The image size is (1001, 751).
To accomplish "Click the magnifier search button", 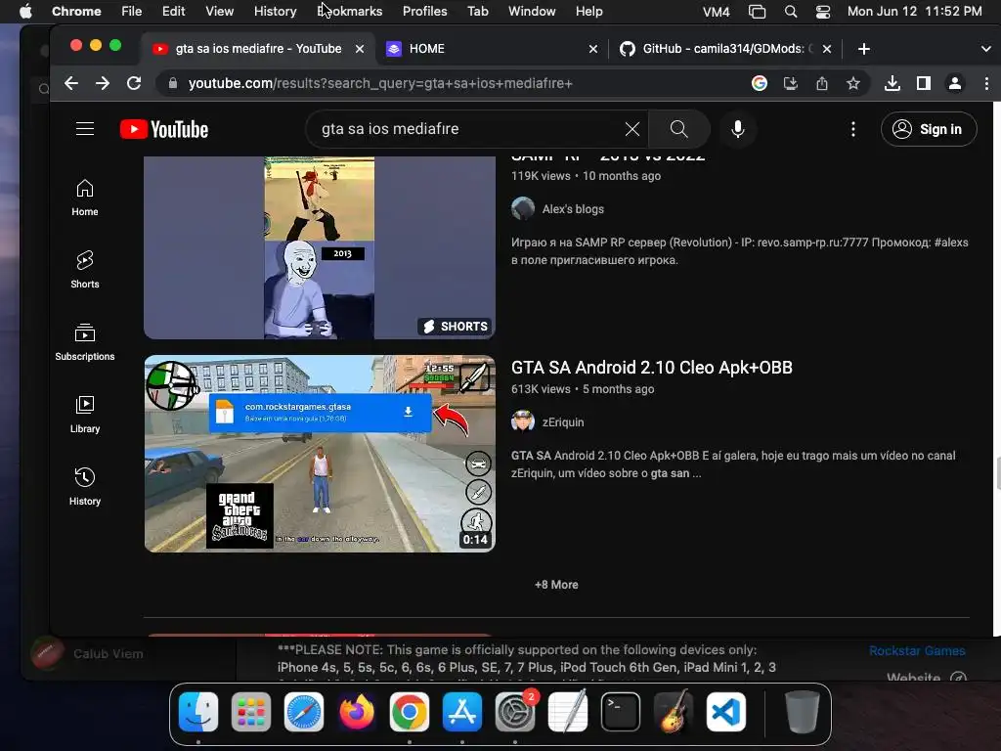I will pyautogui.click(x=678, y=129).
